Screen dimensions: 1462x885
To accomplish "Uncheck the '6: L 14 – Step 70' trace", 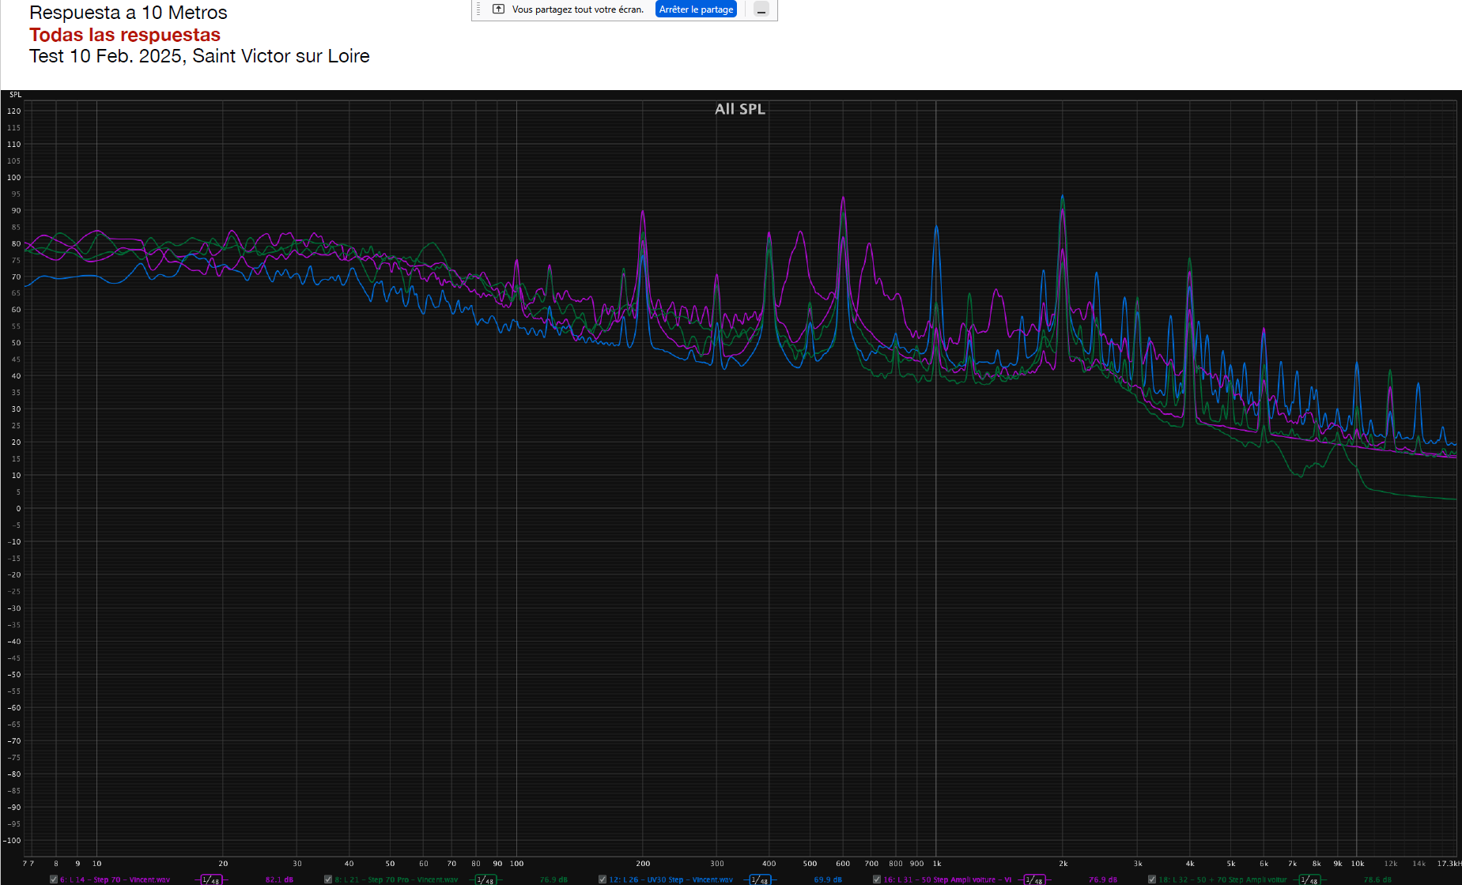I will coord(54,879).
